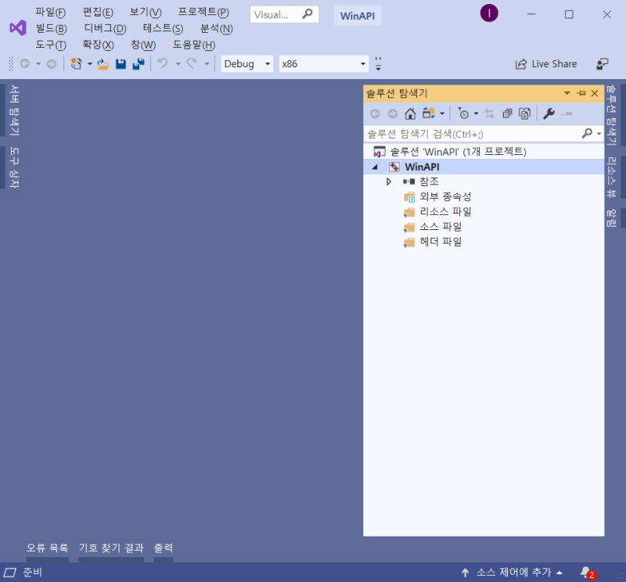Image resolution: width=626 pixels, height=582 pixels.
Task: Open the 확장(X) menu
Action: pyautogui.click(x=99, y=45)
